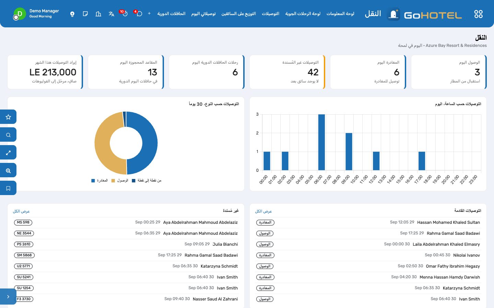Click 'عرض الكل' in the 'غير مُسندة' card
The width and height of the screenshot is (494, 308).
tap(21, 211)
